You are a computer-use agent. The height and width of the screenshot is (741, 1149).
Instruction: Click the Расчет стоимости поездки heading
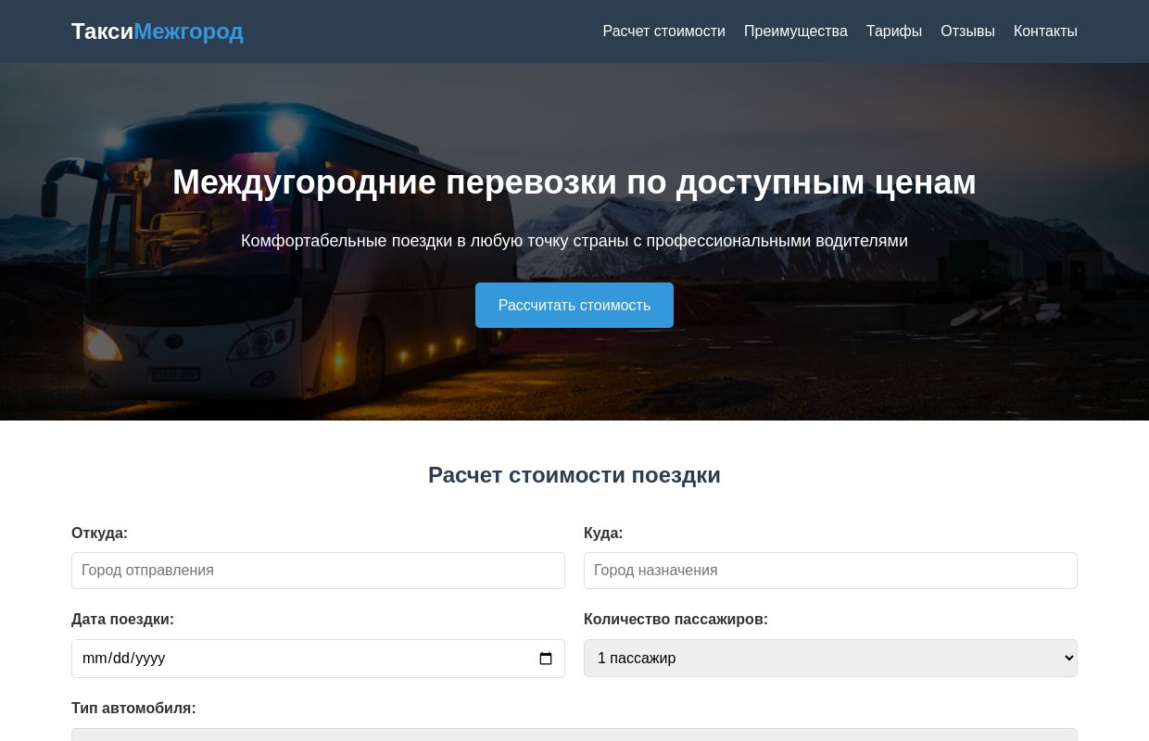pyautogui.click(x=574, y=474)
